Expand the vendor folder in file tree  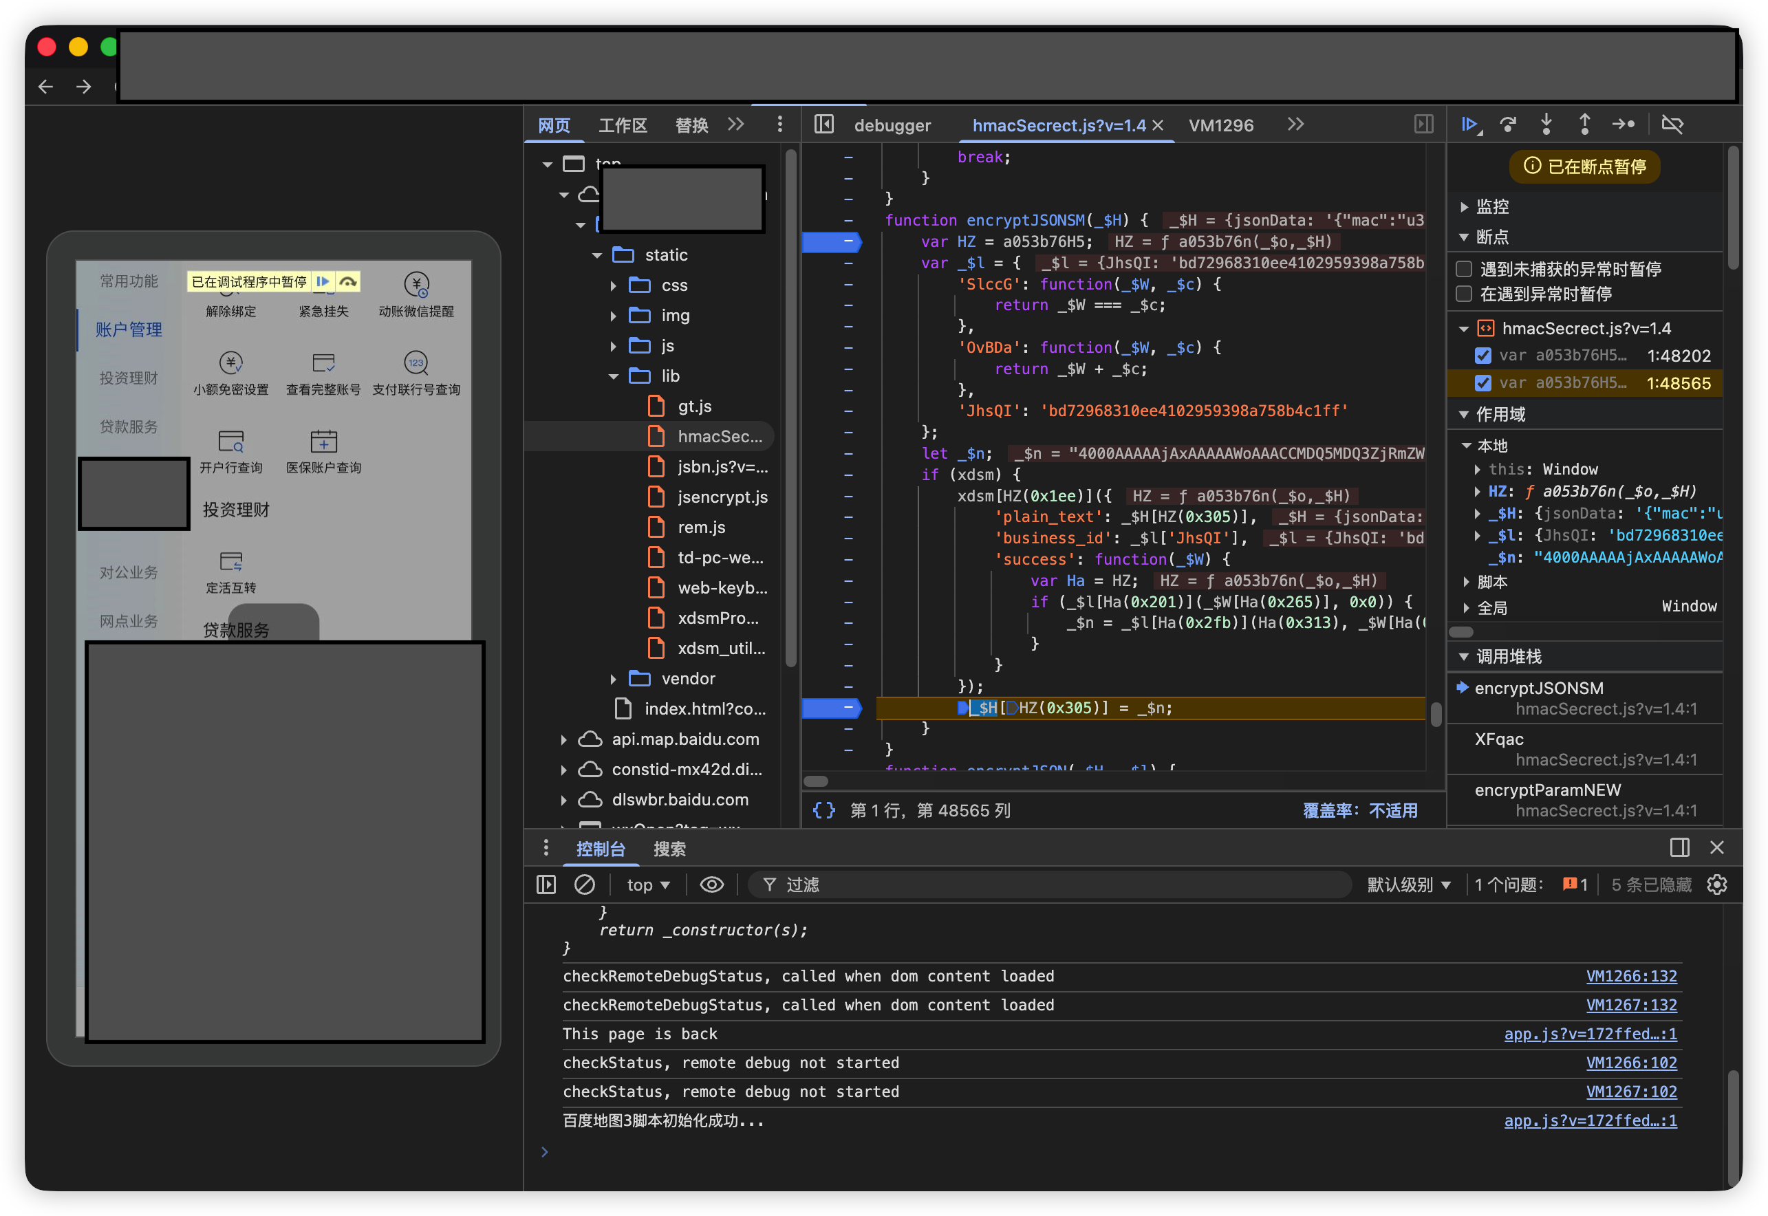click(614, 679)
